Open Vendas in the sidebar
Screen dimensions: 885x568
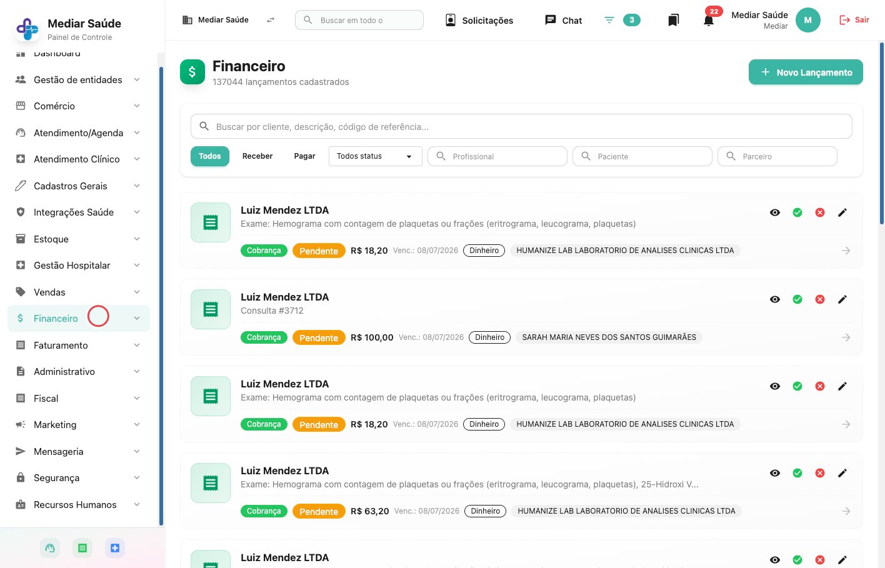click(x=78, y=292)
